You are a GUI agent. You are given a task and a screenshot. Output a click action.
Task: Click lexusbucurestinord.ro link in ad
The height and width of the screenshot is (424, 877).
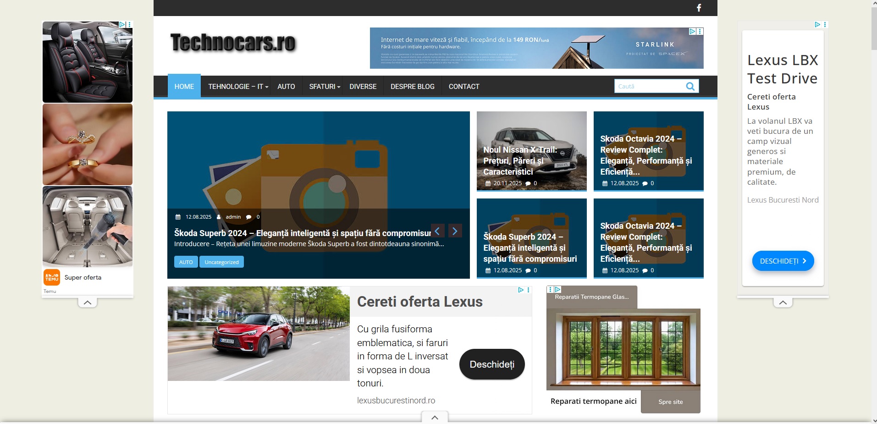click(396, 400)
